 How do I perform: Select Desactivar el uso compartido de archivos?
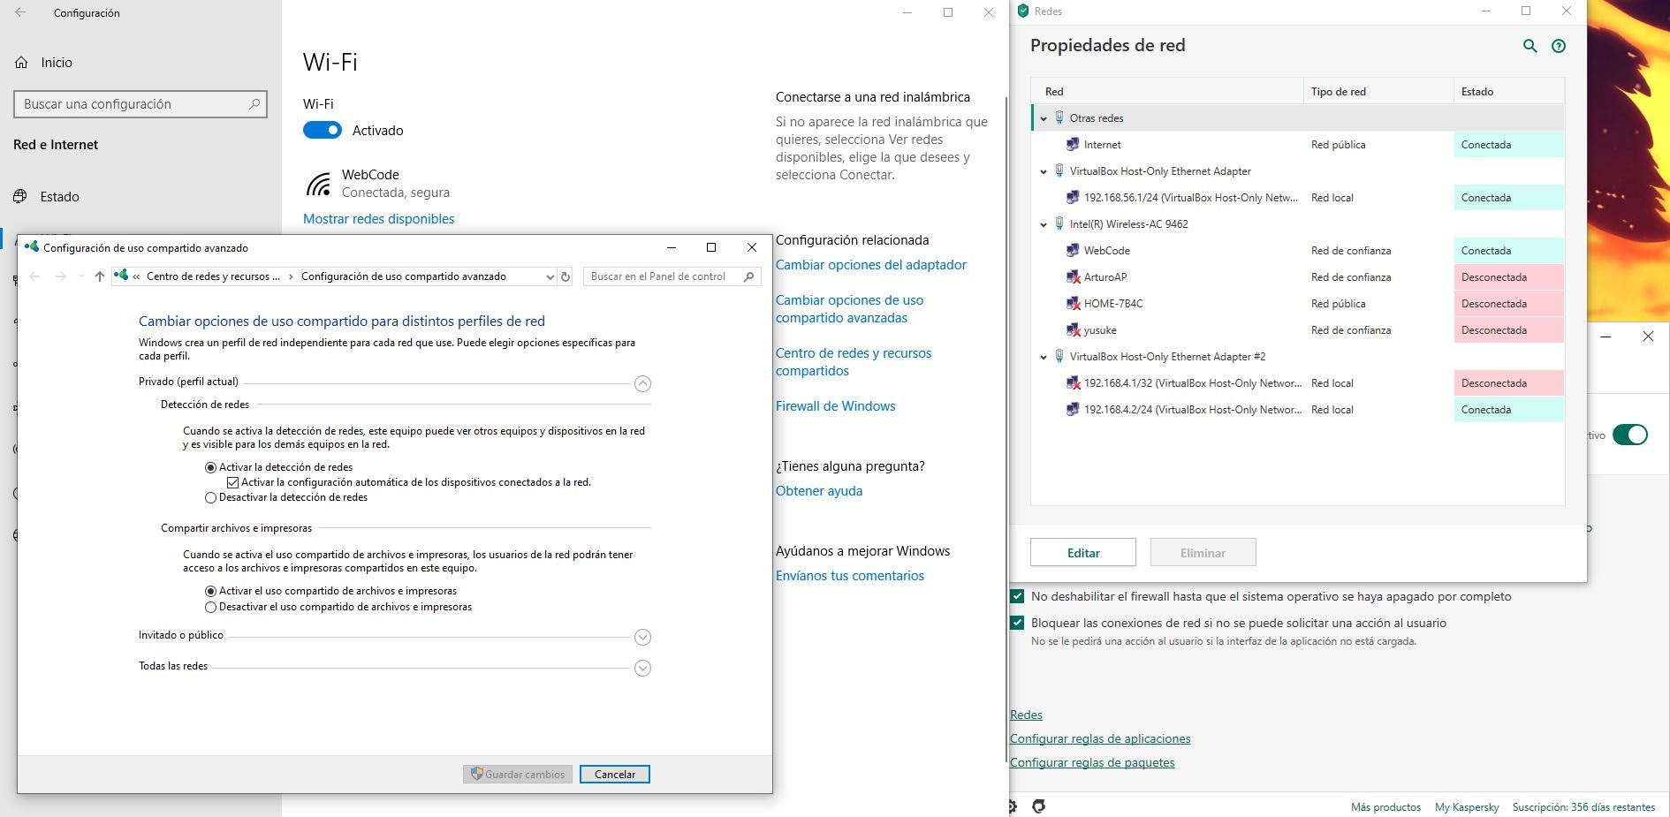210,608
